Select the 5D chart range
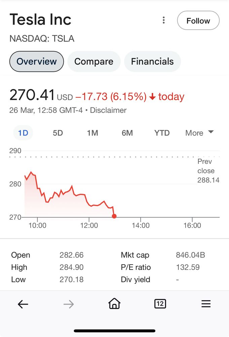229x337 pixels. click(58, 133)
